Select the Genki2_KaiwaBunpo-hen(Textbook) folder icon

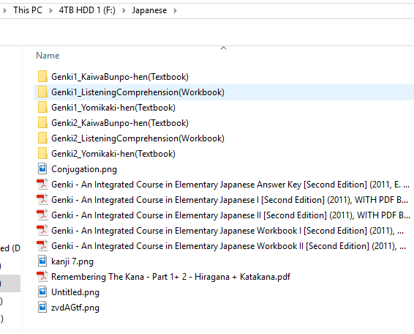[42, 123]
